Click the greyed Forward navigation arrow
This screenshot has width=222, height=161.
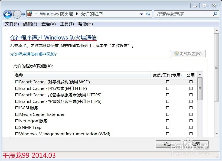point(17,14)
